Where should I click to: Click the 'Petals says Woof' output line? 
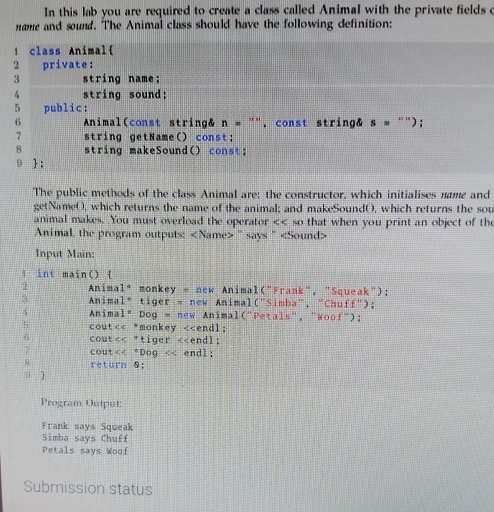pos(85,451)
